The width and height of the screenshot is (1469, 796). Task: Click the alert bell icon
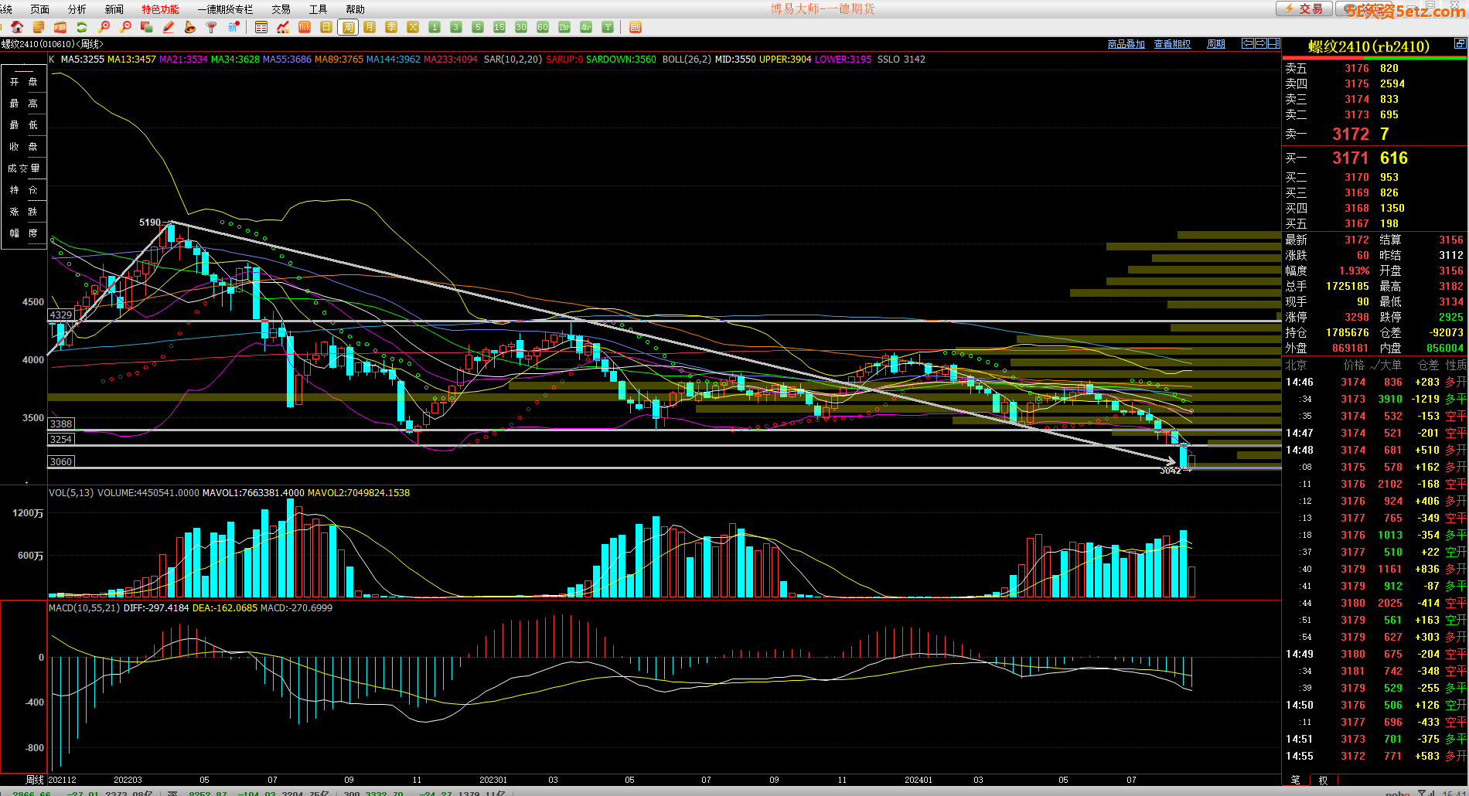(190, 27)
